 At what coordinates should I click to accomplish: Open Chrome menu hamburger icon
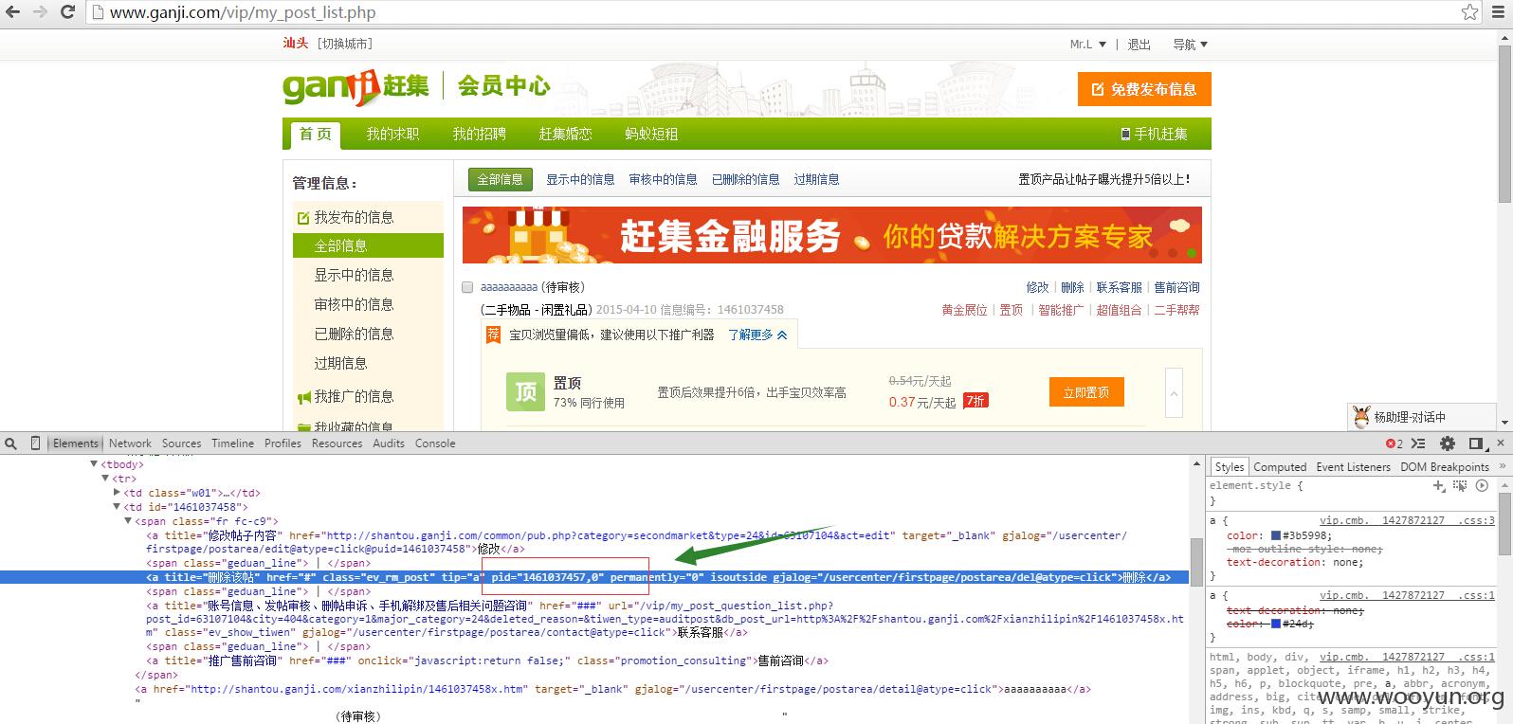(x=1499, y=12)
